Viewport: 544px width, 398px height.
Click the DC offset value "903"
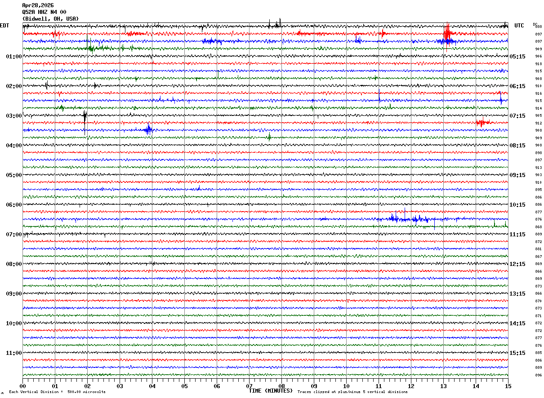[538, 175]
